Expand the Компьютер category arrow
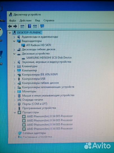Image resolution: width=114 pixels, height=153 pixels. pos(14,71)
